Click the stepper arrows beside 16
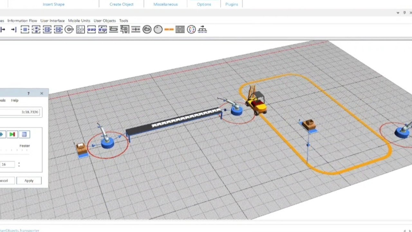The image size is (412, 232). [x=19, y=164]
